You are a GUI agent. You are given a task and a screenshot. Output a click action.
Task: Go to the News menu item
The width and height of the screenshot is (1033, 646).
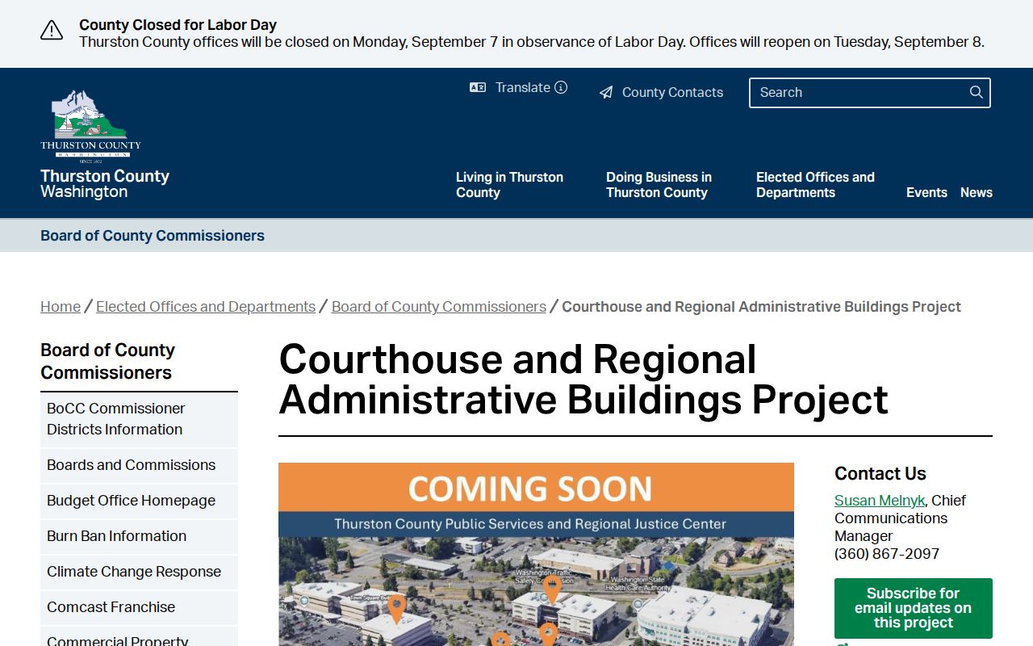tap(977, 192)
